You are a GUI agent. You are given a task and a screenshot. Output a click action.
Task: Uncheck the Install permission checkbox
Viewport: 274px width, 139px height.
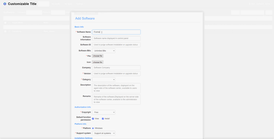pyautogui.click(x=103, y=119)
